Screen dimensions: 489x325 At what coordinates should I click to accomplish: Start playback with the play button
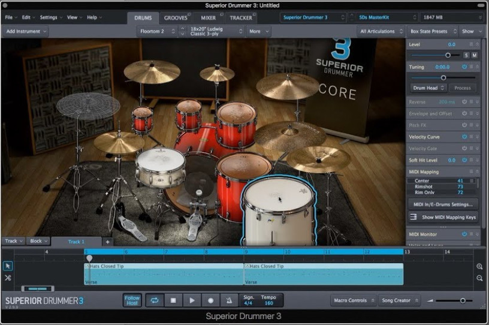(192, 300)
